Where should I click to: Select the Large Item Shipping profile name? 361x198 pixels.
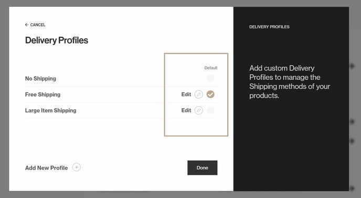[51, 110]
